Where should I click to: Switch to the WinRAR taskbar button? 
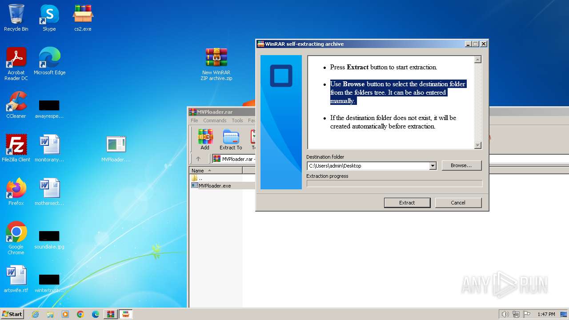click(111, 314)
